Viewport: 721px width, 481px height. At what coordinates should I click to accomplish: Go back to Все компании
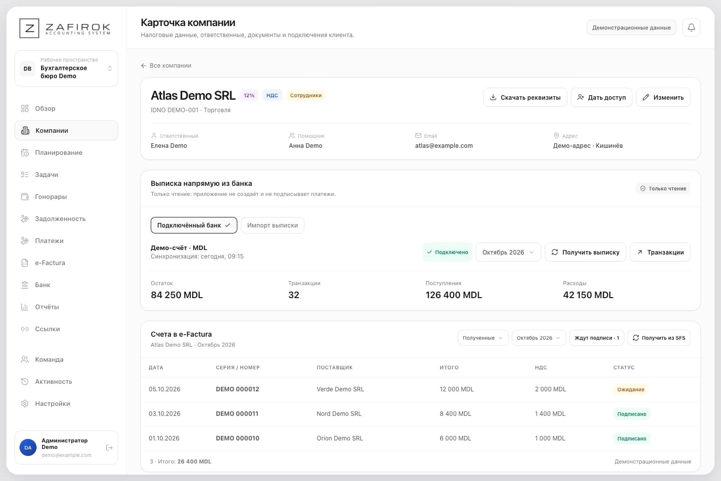coord(166,66)
